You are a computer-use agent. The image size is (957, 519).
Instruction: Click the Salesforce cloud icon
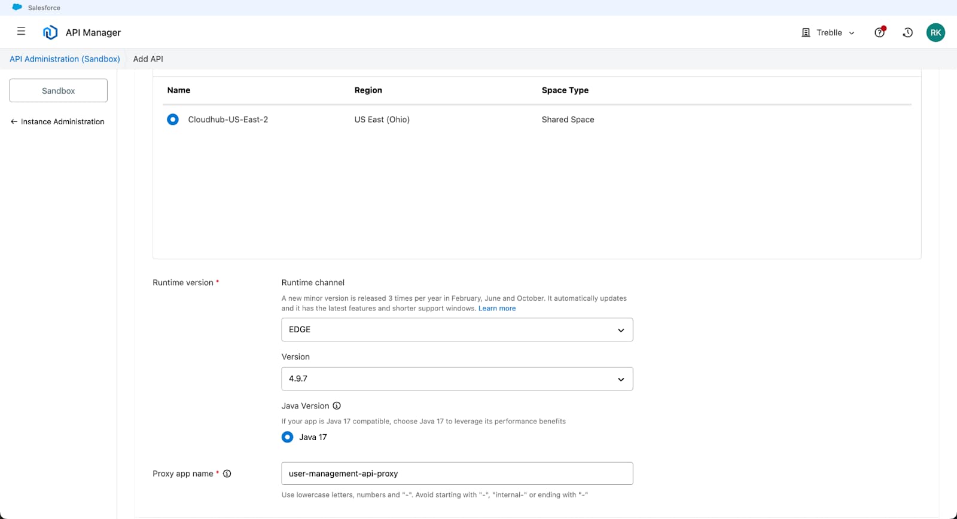coord(17,7)
